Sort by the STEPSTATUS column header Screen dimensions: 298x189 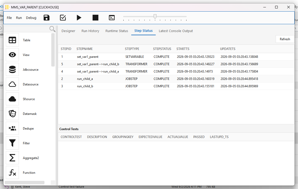click(162, 49)
